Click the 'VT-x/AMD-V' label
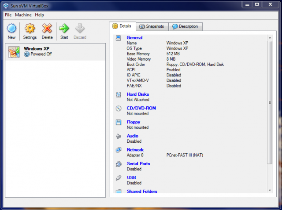Viewport: 282px width, 210px height. click(138, 80)
